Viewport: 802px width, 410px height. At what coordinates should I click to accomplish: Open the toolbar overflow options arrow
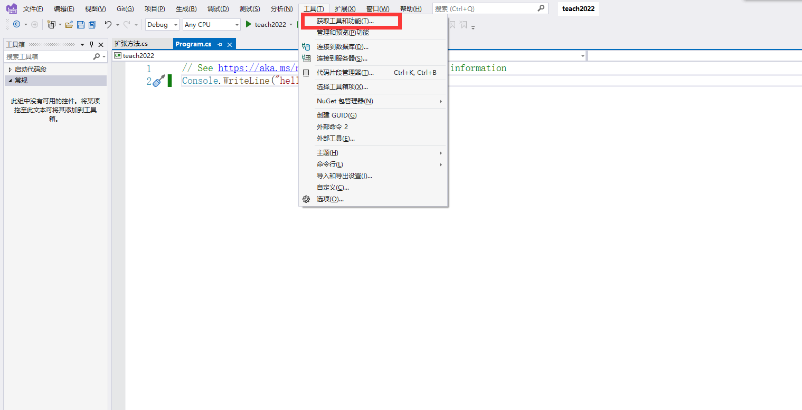pyautogui.click(x=473, y=27)
